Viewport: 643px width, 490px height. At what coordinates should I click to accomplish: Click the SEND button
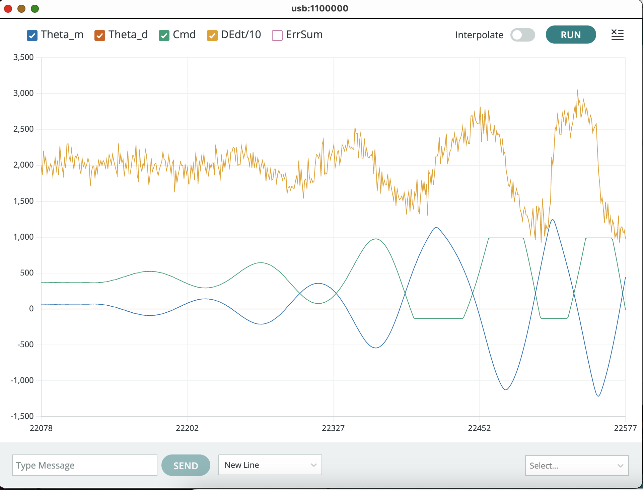(186, 465)
